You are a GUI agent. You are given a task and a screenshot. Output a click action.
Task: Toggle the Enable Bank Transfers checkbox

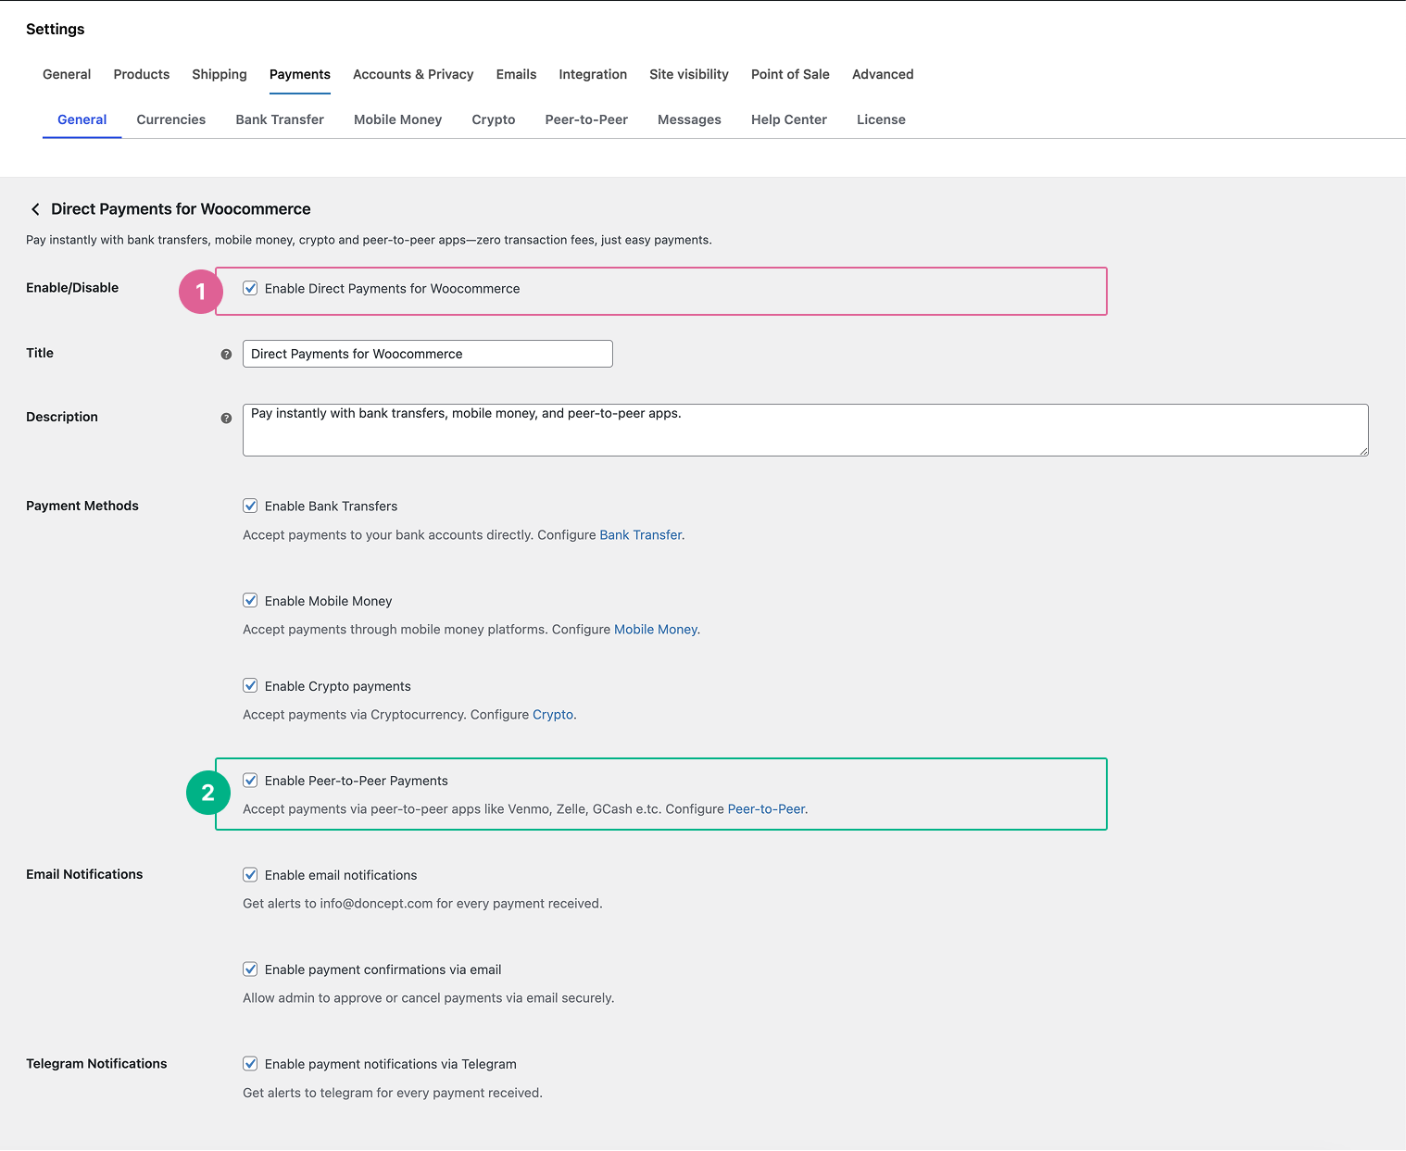250,506
